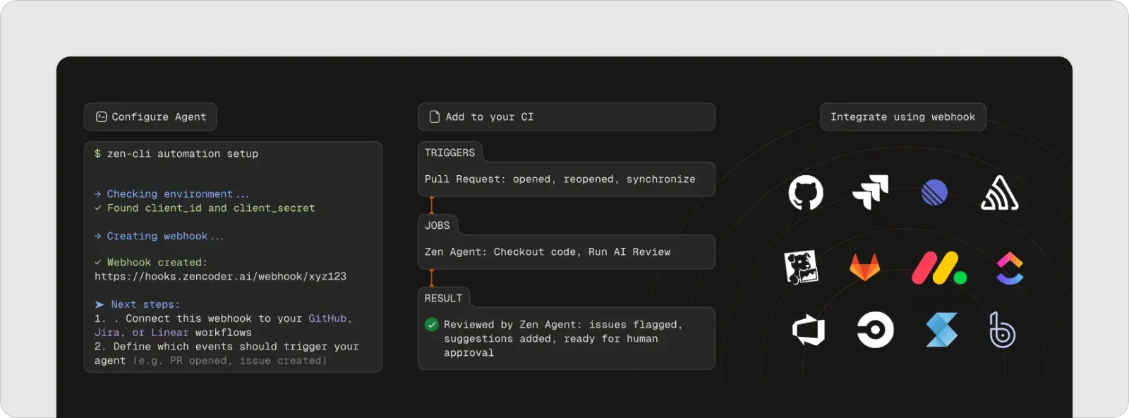This screenshot has height=418, width=1129.
Task: Open the Bitrise-style b logo icon
Action: point(1002,330)
